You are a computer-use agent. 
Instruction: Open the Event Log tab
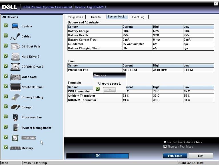(x=138, y=17)
